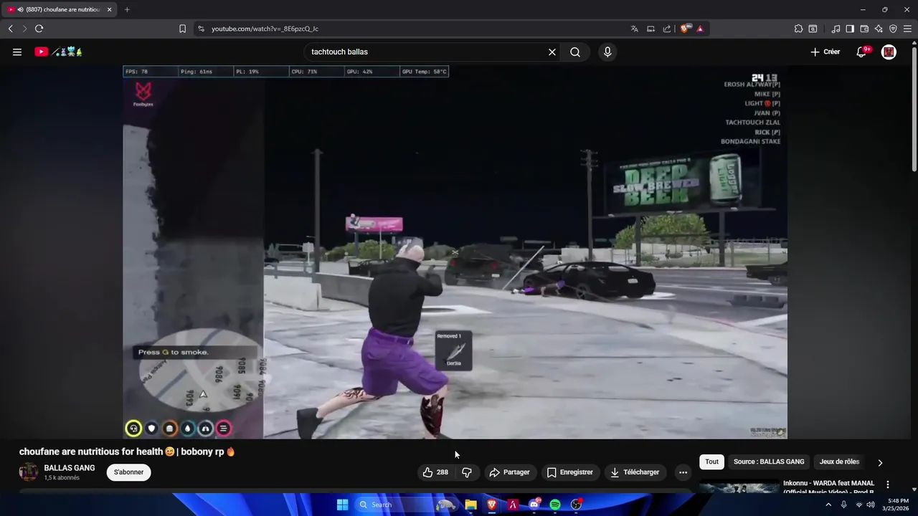This screenshot has height=516, width=918.
Task: Open the account avatar menu
Action: click(x=889, y=52)
